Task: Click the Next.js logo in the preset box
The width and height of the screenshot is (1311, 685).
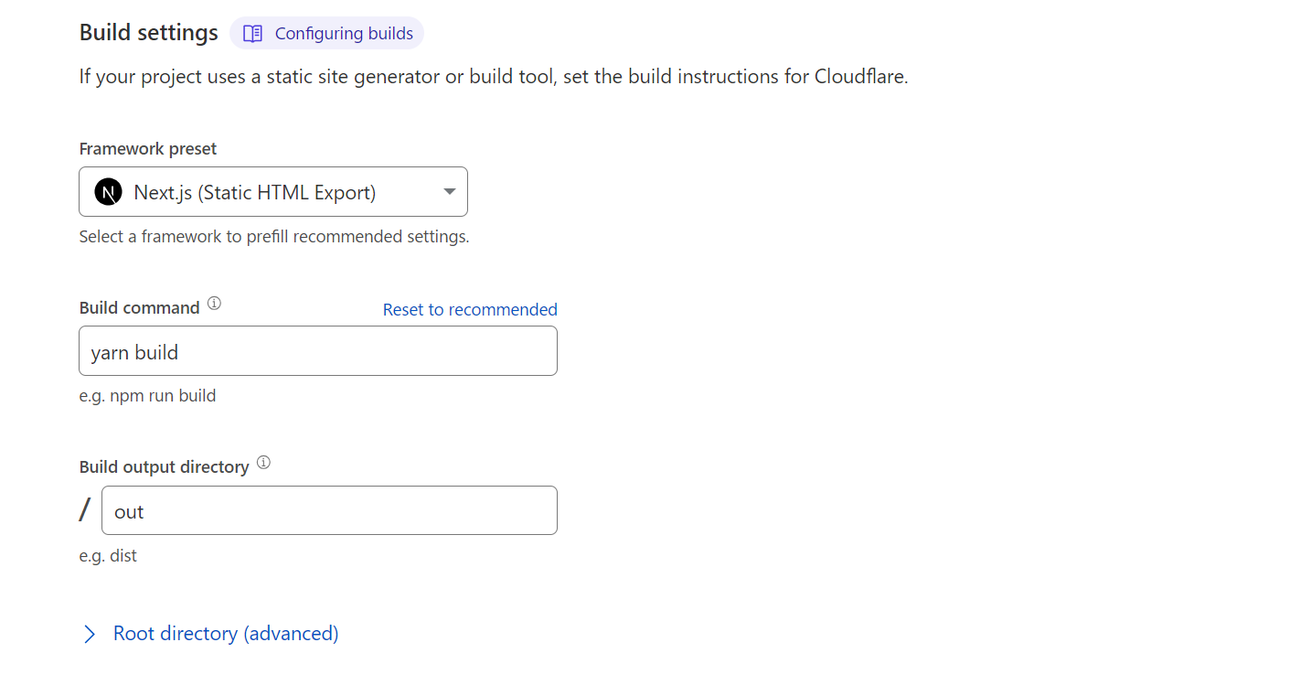Action: (x=108, y=192)
